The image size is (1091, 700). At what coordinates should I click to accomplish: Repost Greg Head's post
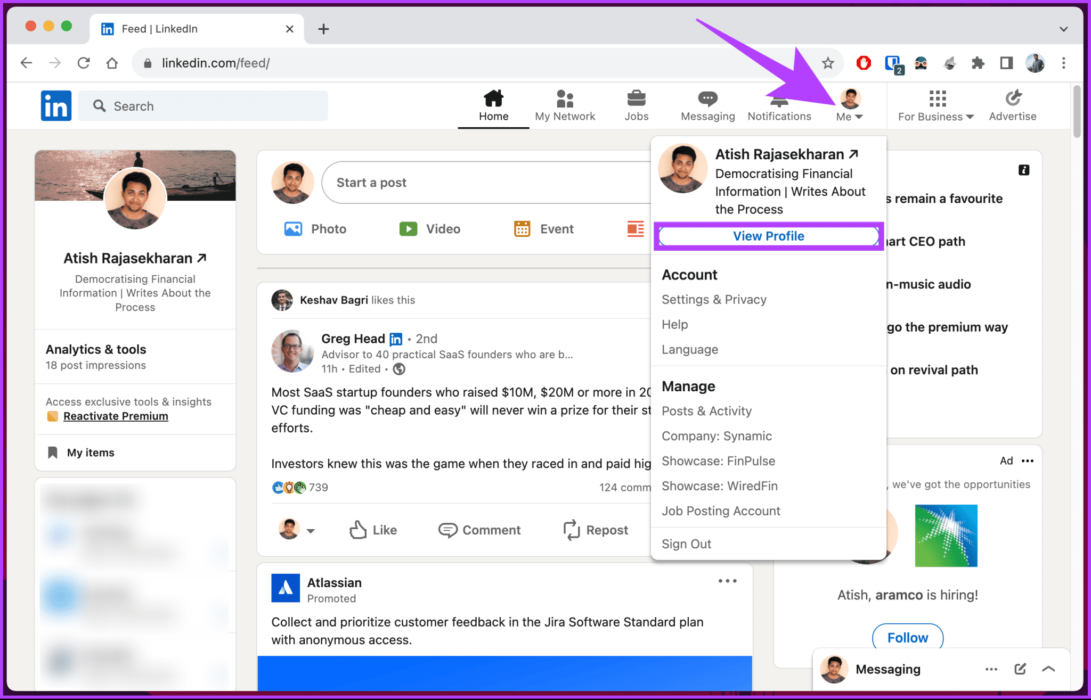595,530
